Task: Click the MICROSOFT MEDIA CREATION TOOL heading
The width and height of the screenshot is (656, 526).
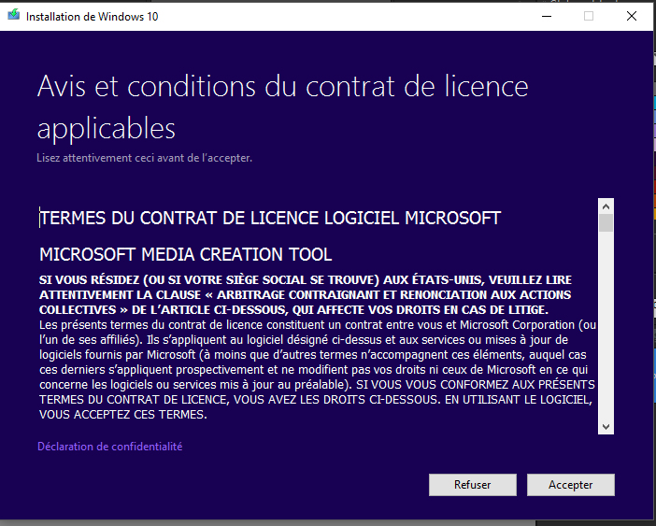Action: pyautogui.click(x=186, y=254)
